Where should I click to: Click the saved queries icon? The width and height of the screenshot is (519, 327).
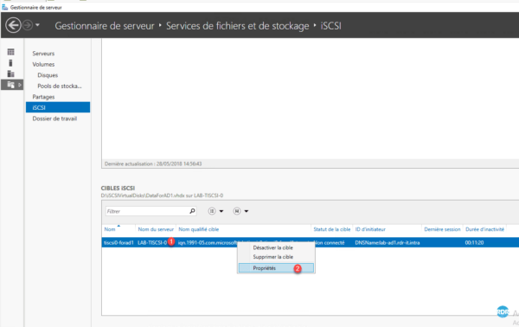237,211
